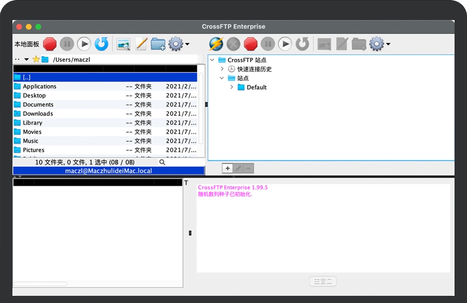This screenshot has height=303, width=467.
Task: Click the horizontal scrollbar in the log panel
Action: [x=41, y=283]
